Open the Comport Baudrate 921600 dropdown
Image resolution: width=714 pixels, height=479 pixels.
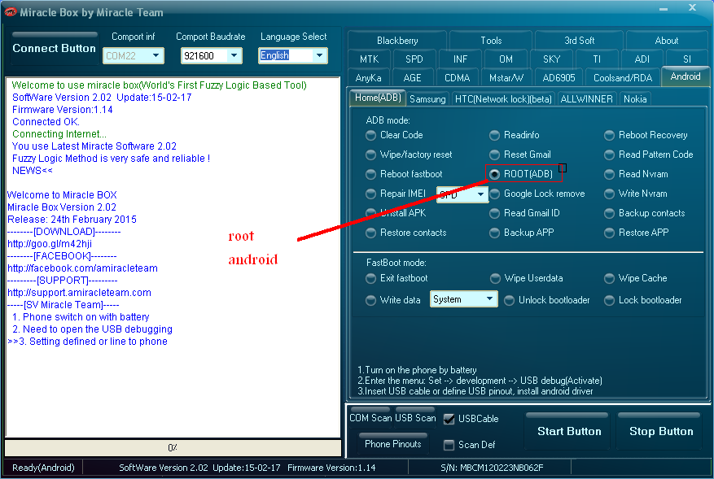pyautogui.click(x=212, y=55)
